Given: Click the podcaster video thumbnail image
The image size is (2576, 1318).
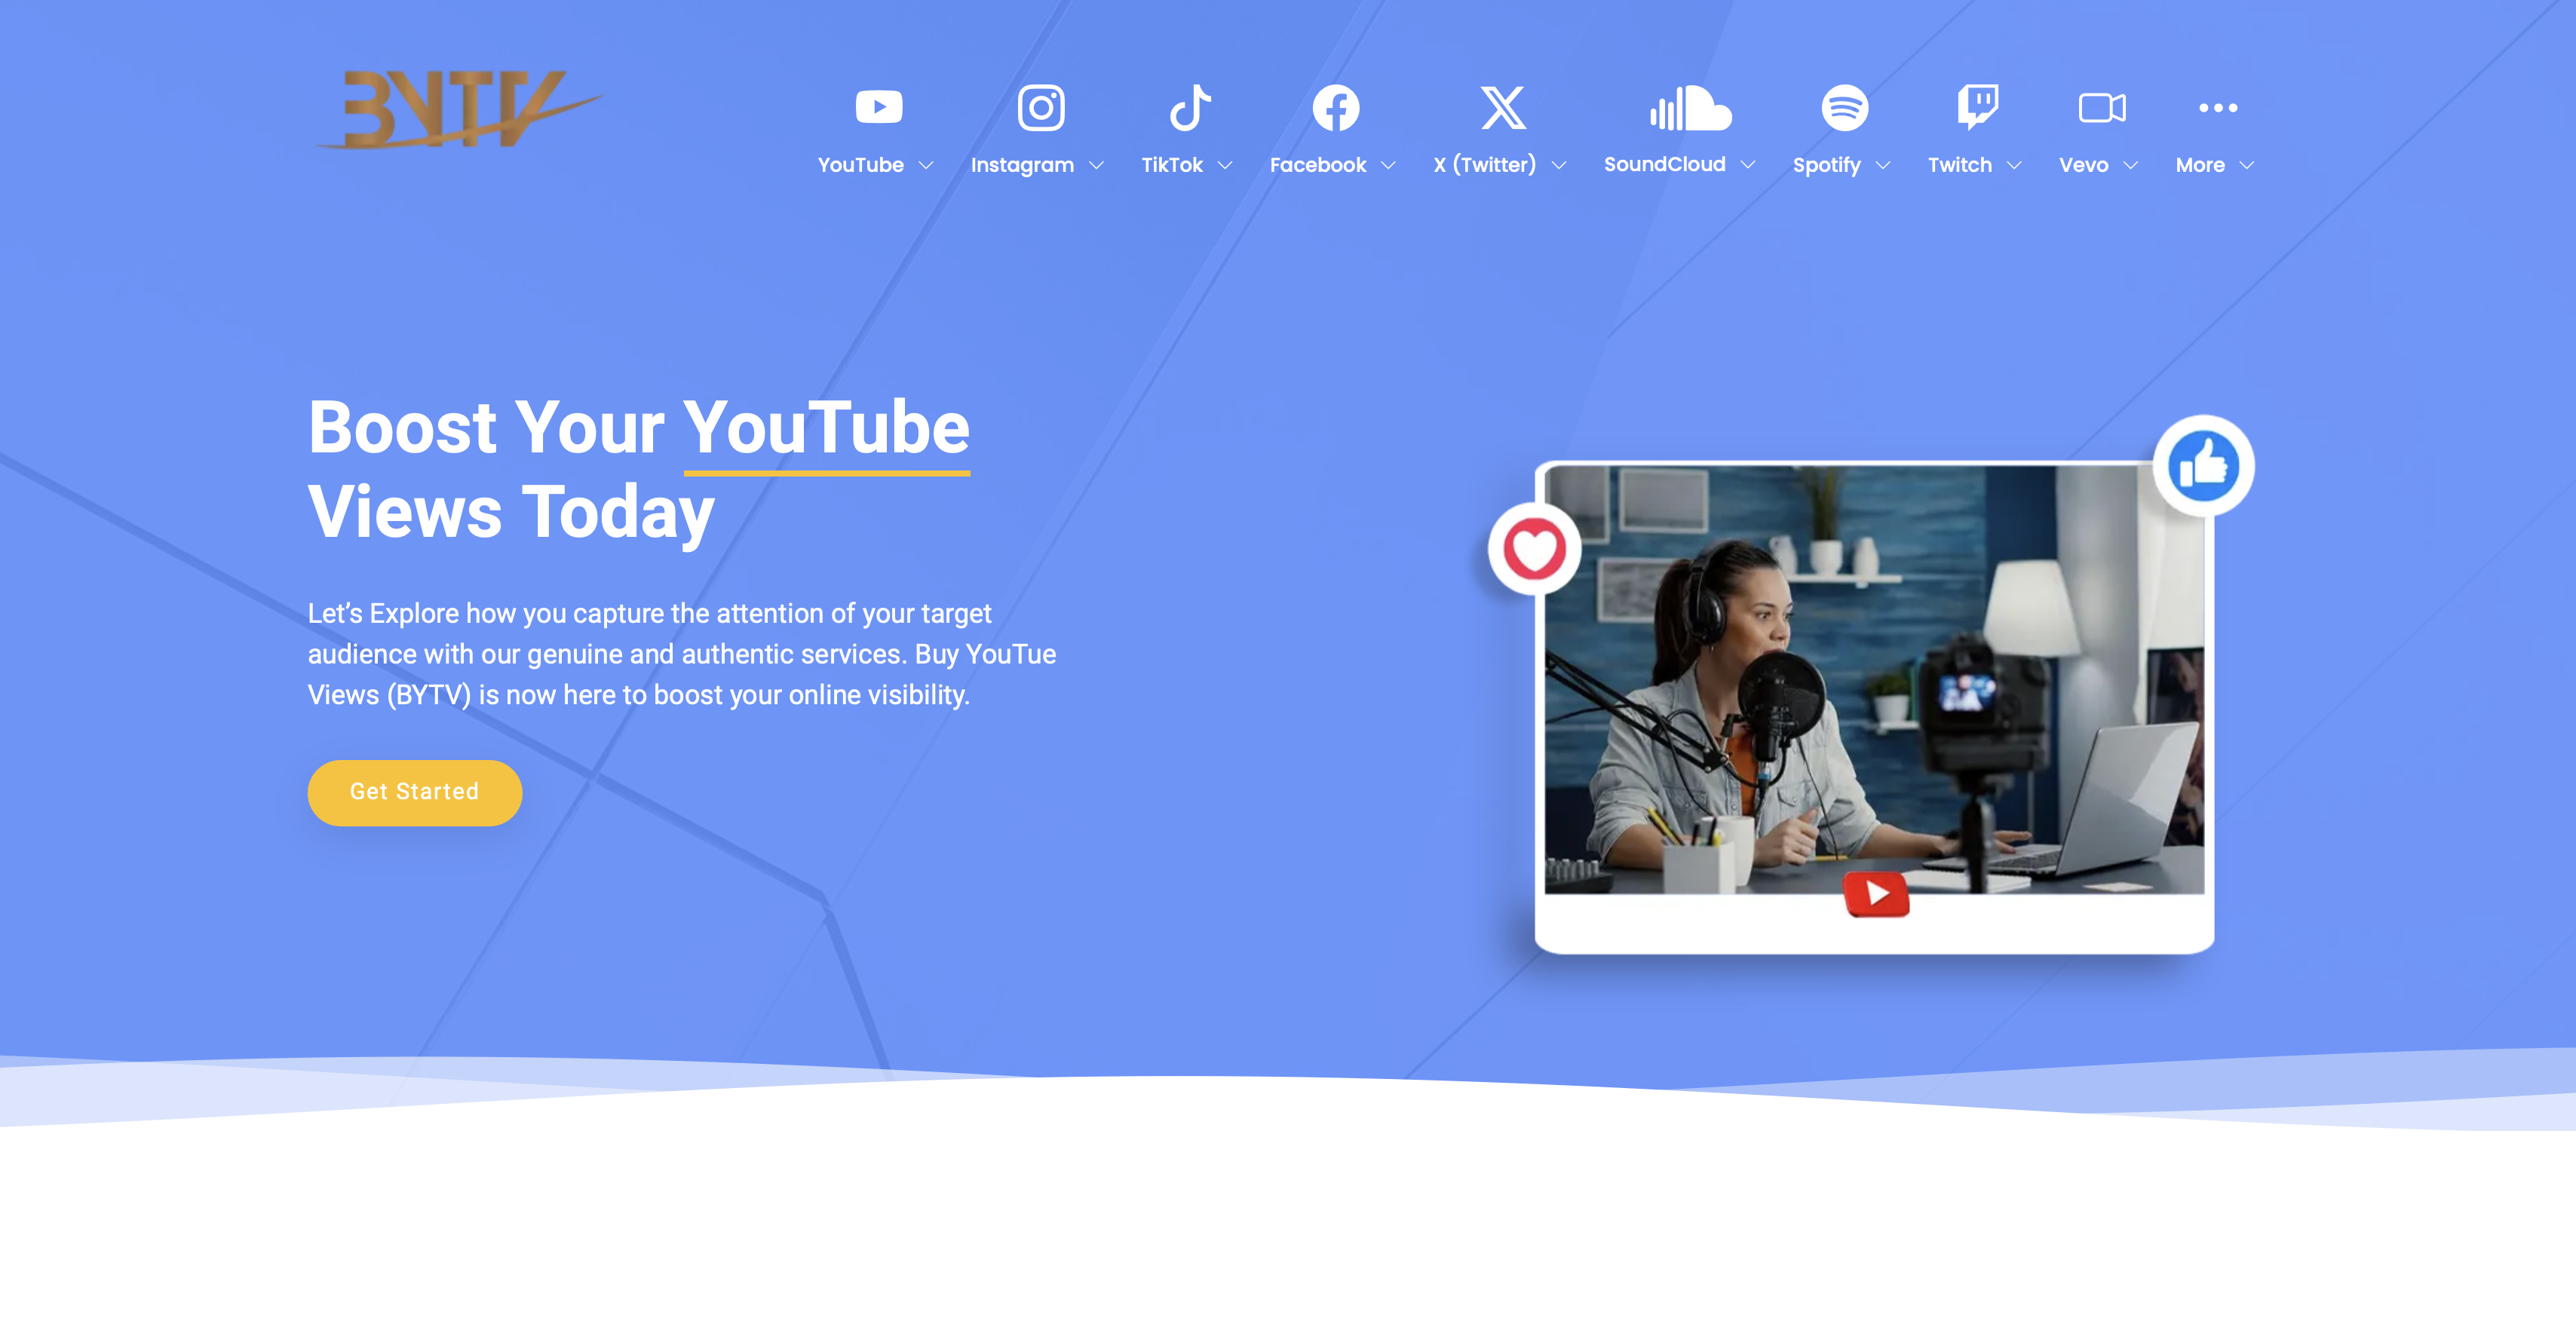Looking at the screenshot, I should tap(1874, 679).
